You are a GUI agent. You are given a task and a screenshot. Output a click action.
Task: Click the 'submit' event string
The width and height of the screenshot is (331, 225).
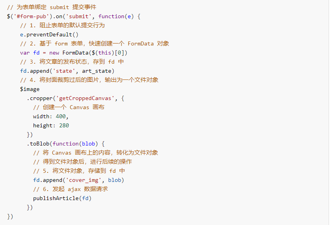click(78, 17)
